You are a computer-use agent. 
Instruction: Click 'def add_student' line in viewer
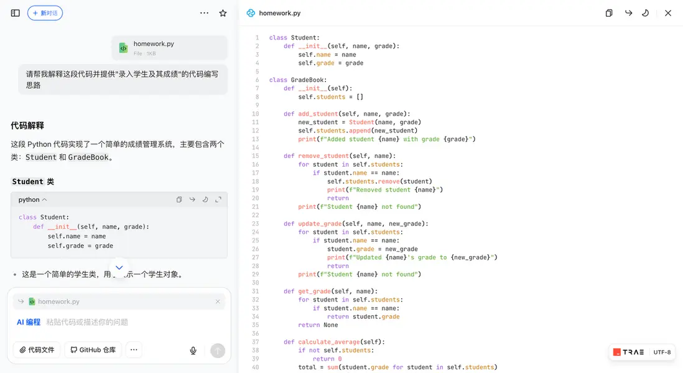pyautogui.click(x=346, y=114)
